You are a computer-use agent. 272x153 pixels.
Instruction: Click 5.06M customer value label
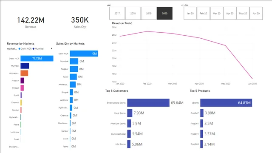click(x=137, y=144)
